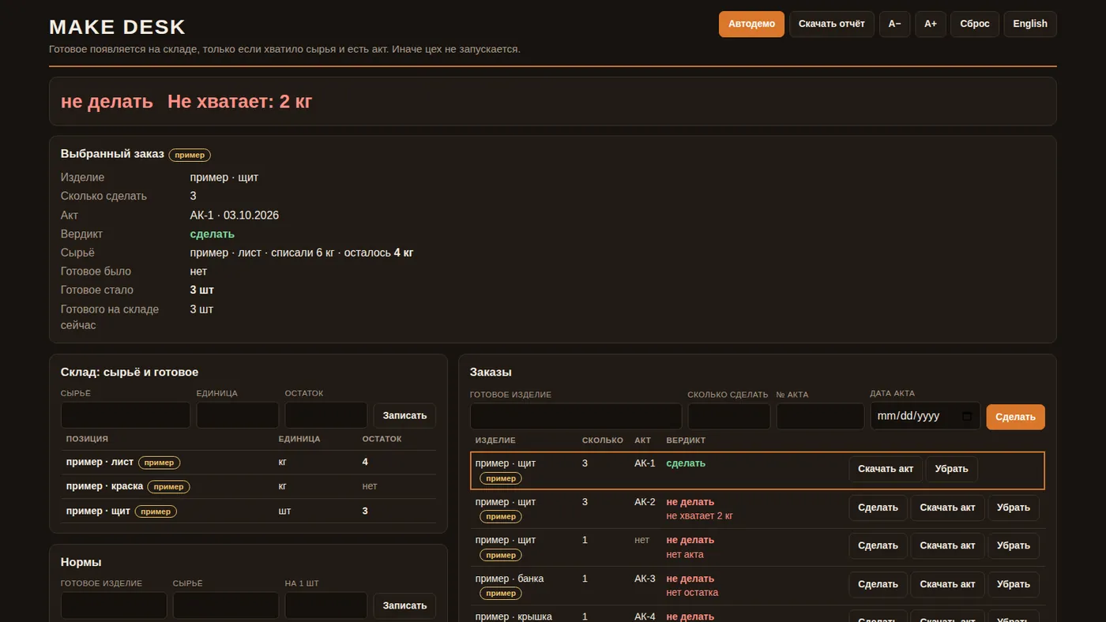Switch interface language to English
1106x622 pixels.
(1030, 24)
